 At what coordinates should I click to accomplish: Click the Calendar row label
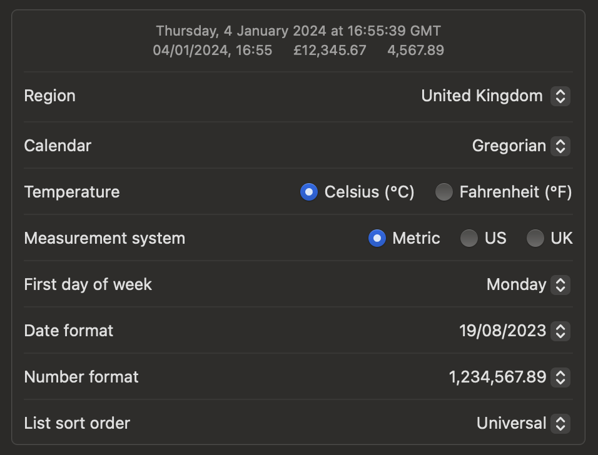pyautogui.click(x=58, y=146)
